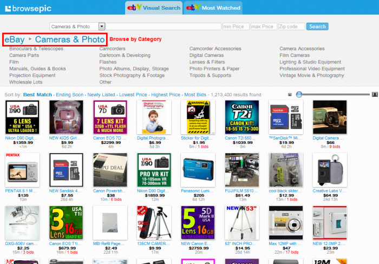The width and height of the screenshot is (379, 264).
Task: Click the Nikon D90 Digit... $1359.99 title link
Action: [21, 138]
